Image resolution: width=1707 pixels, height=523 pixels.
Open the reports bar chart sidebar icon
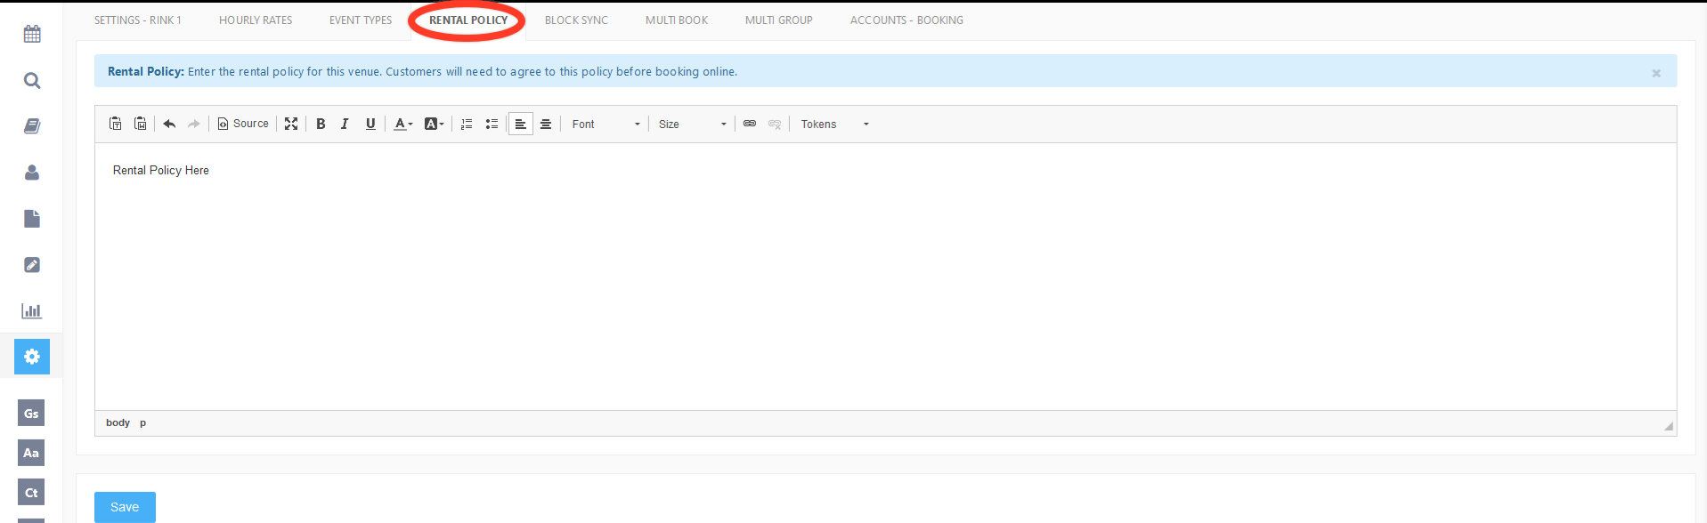click(x=32, y=310)
